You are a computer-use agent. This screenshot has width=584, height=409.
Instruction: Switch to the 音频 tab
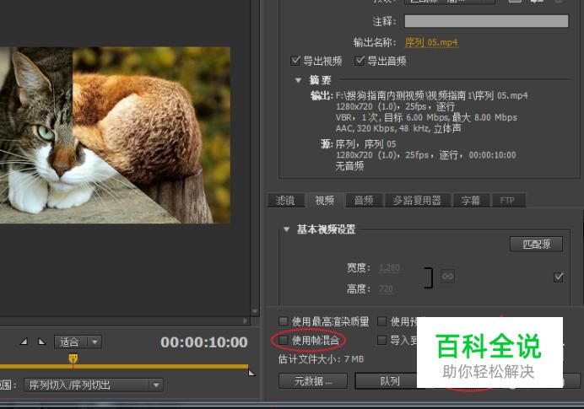[364, 201]
